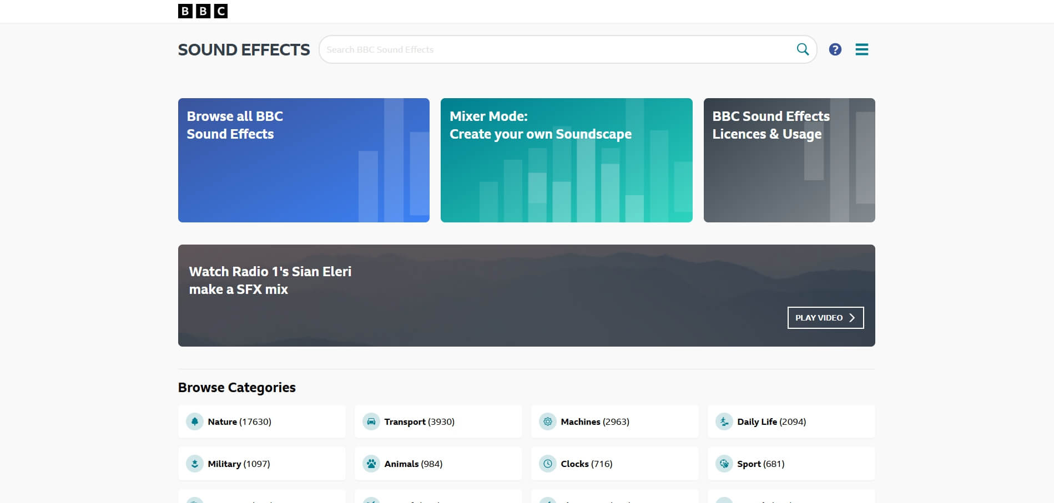Screen dimensions: 1054x503
Task: Click the Clocks category clock icon
Action: 548,464
